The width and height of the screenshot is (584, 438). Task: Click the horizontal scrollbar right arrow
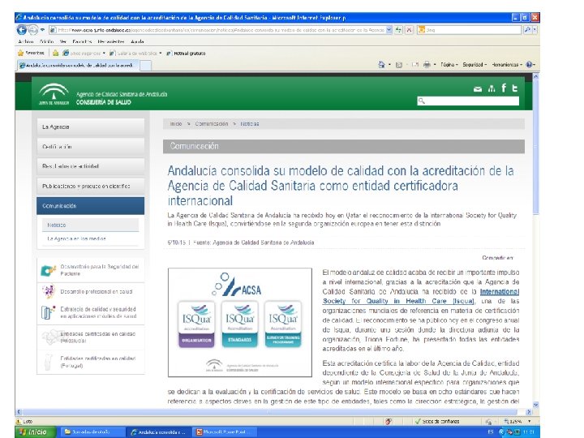[x=528, y=412]
